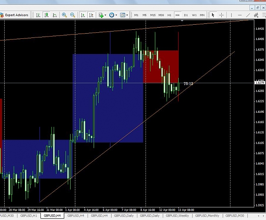Select the M30 timeframe
This screenshot has width=266, height=220.
(161, 15)
